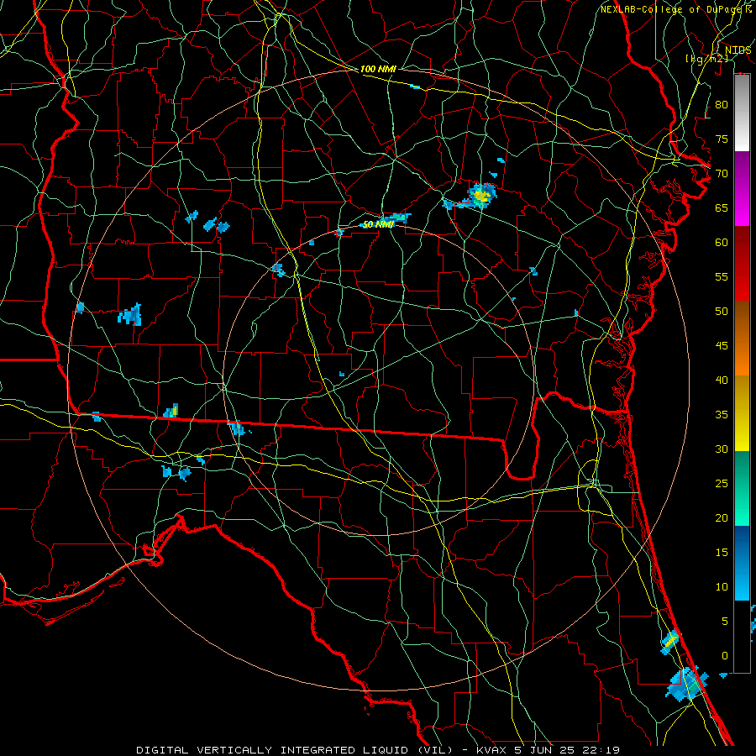Click the 40 value on the color scale
The image size is (756, 756).
tap(722, 380)
